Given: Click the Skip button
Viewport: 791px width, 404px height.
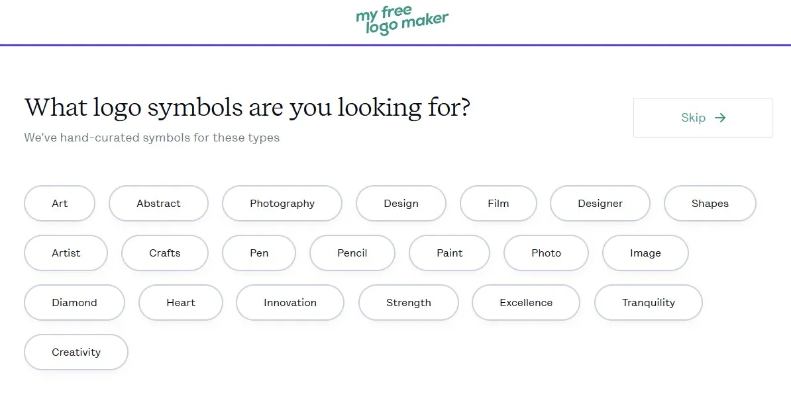Looking at the screenshot, I should click(x=703, y=118).
